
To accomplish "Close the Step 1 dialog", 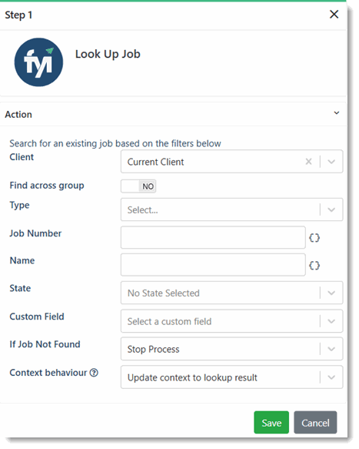I will coord(334,15).
